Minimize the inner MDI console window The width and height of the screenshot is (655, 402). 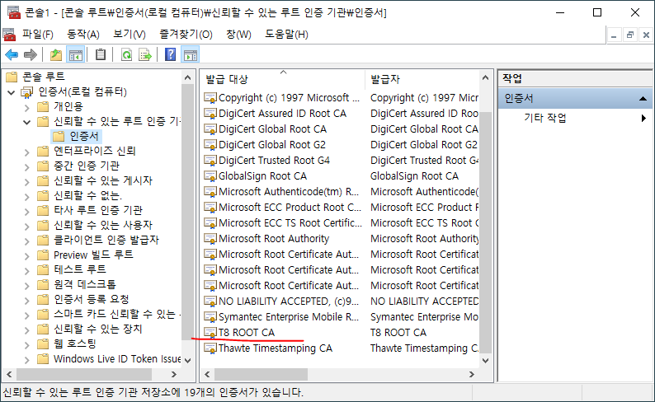[614, 35]
